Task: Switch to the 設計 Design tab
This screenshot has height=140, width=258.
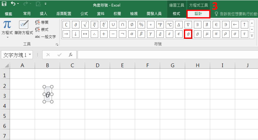Action: tap(198, 14)
